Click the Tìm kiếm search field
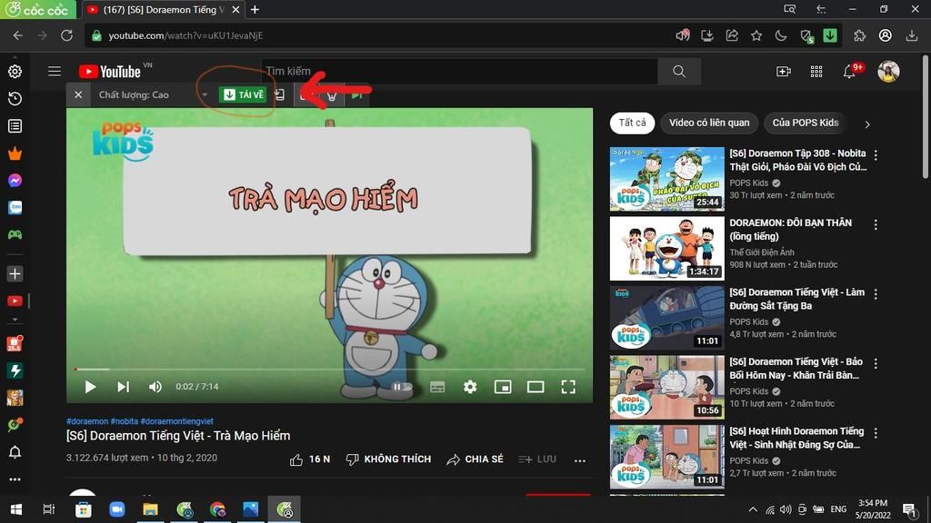 (459, 71)
